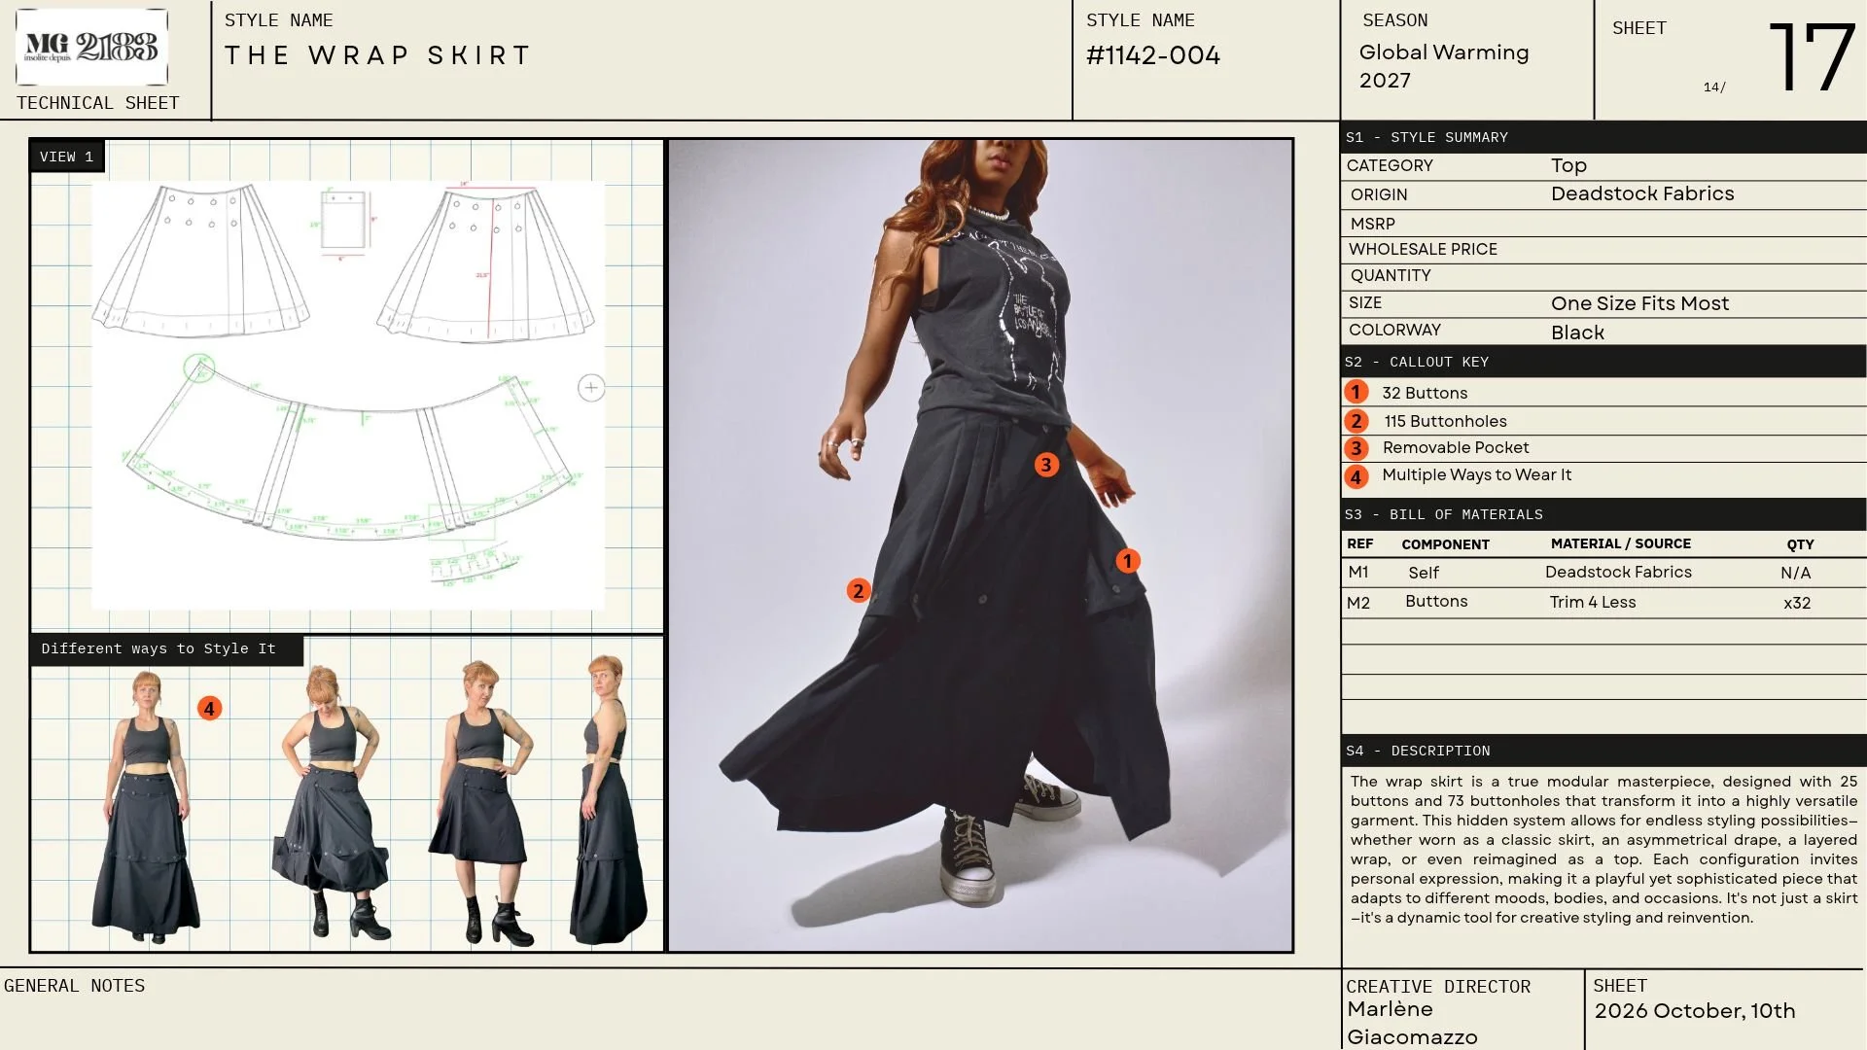Click the season Global Warming 2027

1444,66
